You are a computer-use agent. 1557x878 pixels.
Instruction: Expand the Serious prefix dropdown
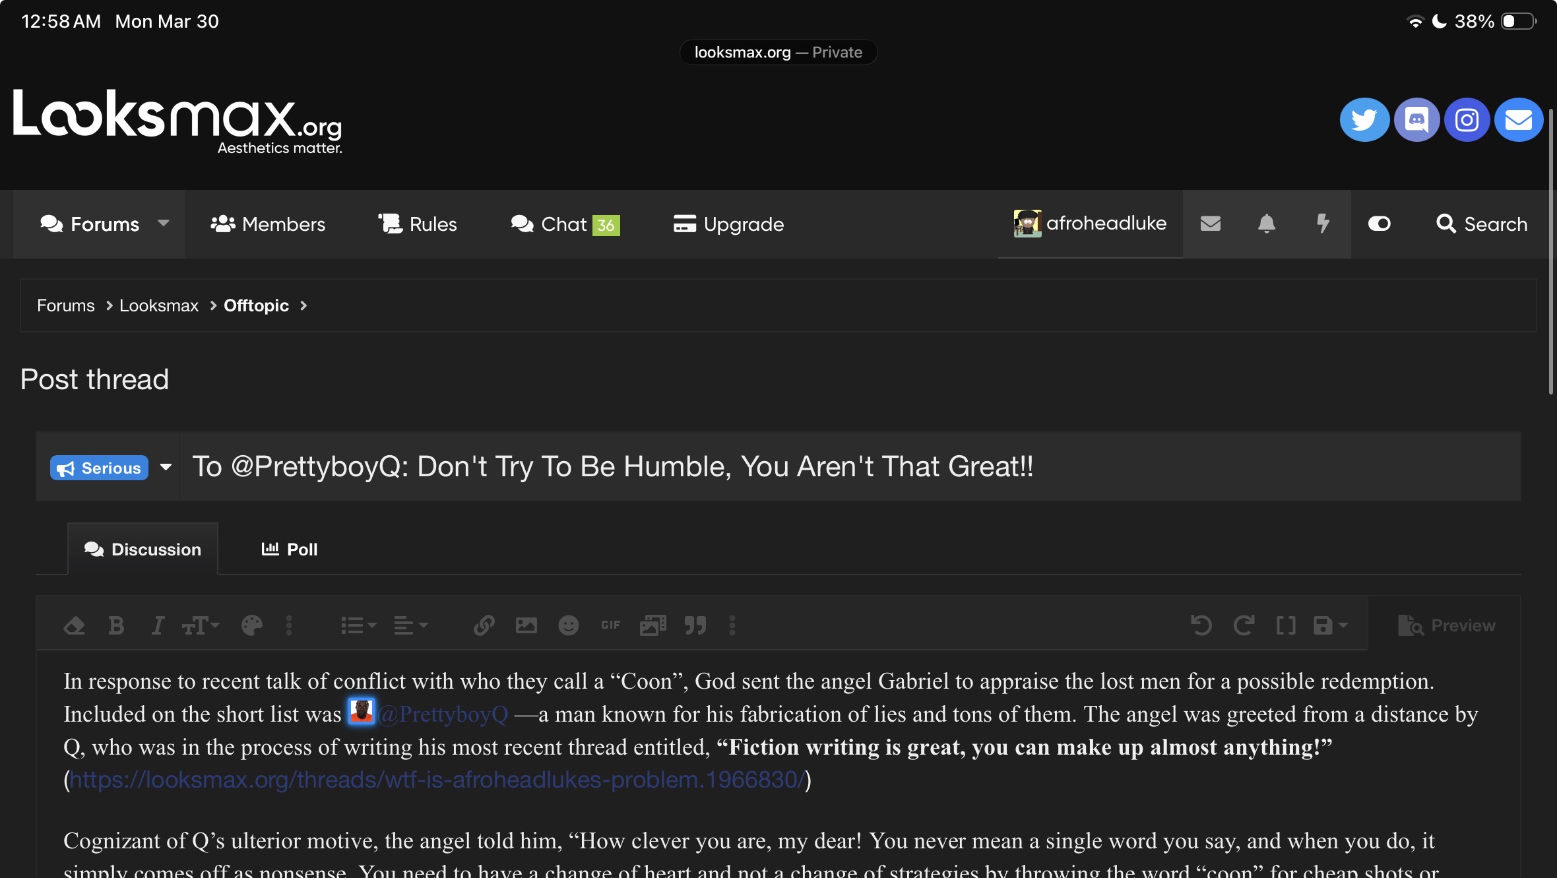(x=166, y=468)
